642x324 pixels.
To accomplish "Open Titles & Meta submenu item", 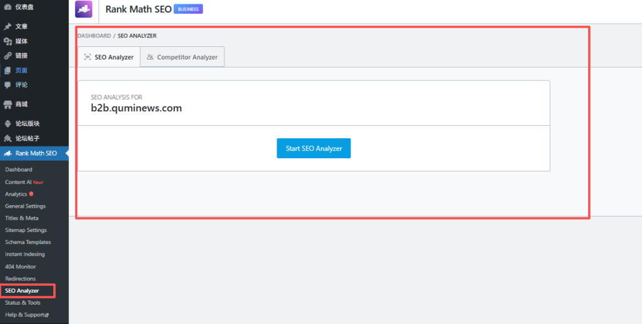I will coord(22,218).
